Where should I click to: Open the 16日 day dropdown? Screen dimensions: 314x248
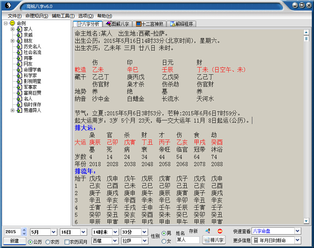(83, 232)
